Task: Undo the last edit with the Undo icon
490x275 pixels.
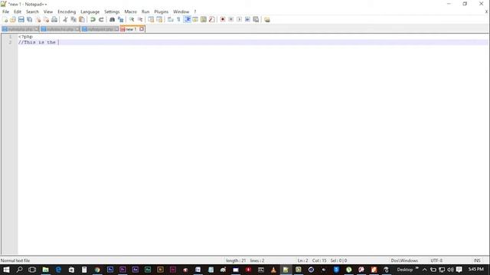Action: point(93,19)
